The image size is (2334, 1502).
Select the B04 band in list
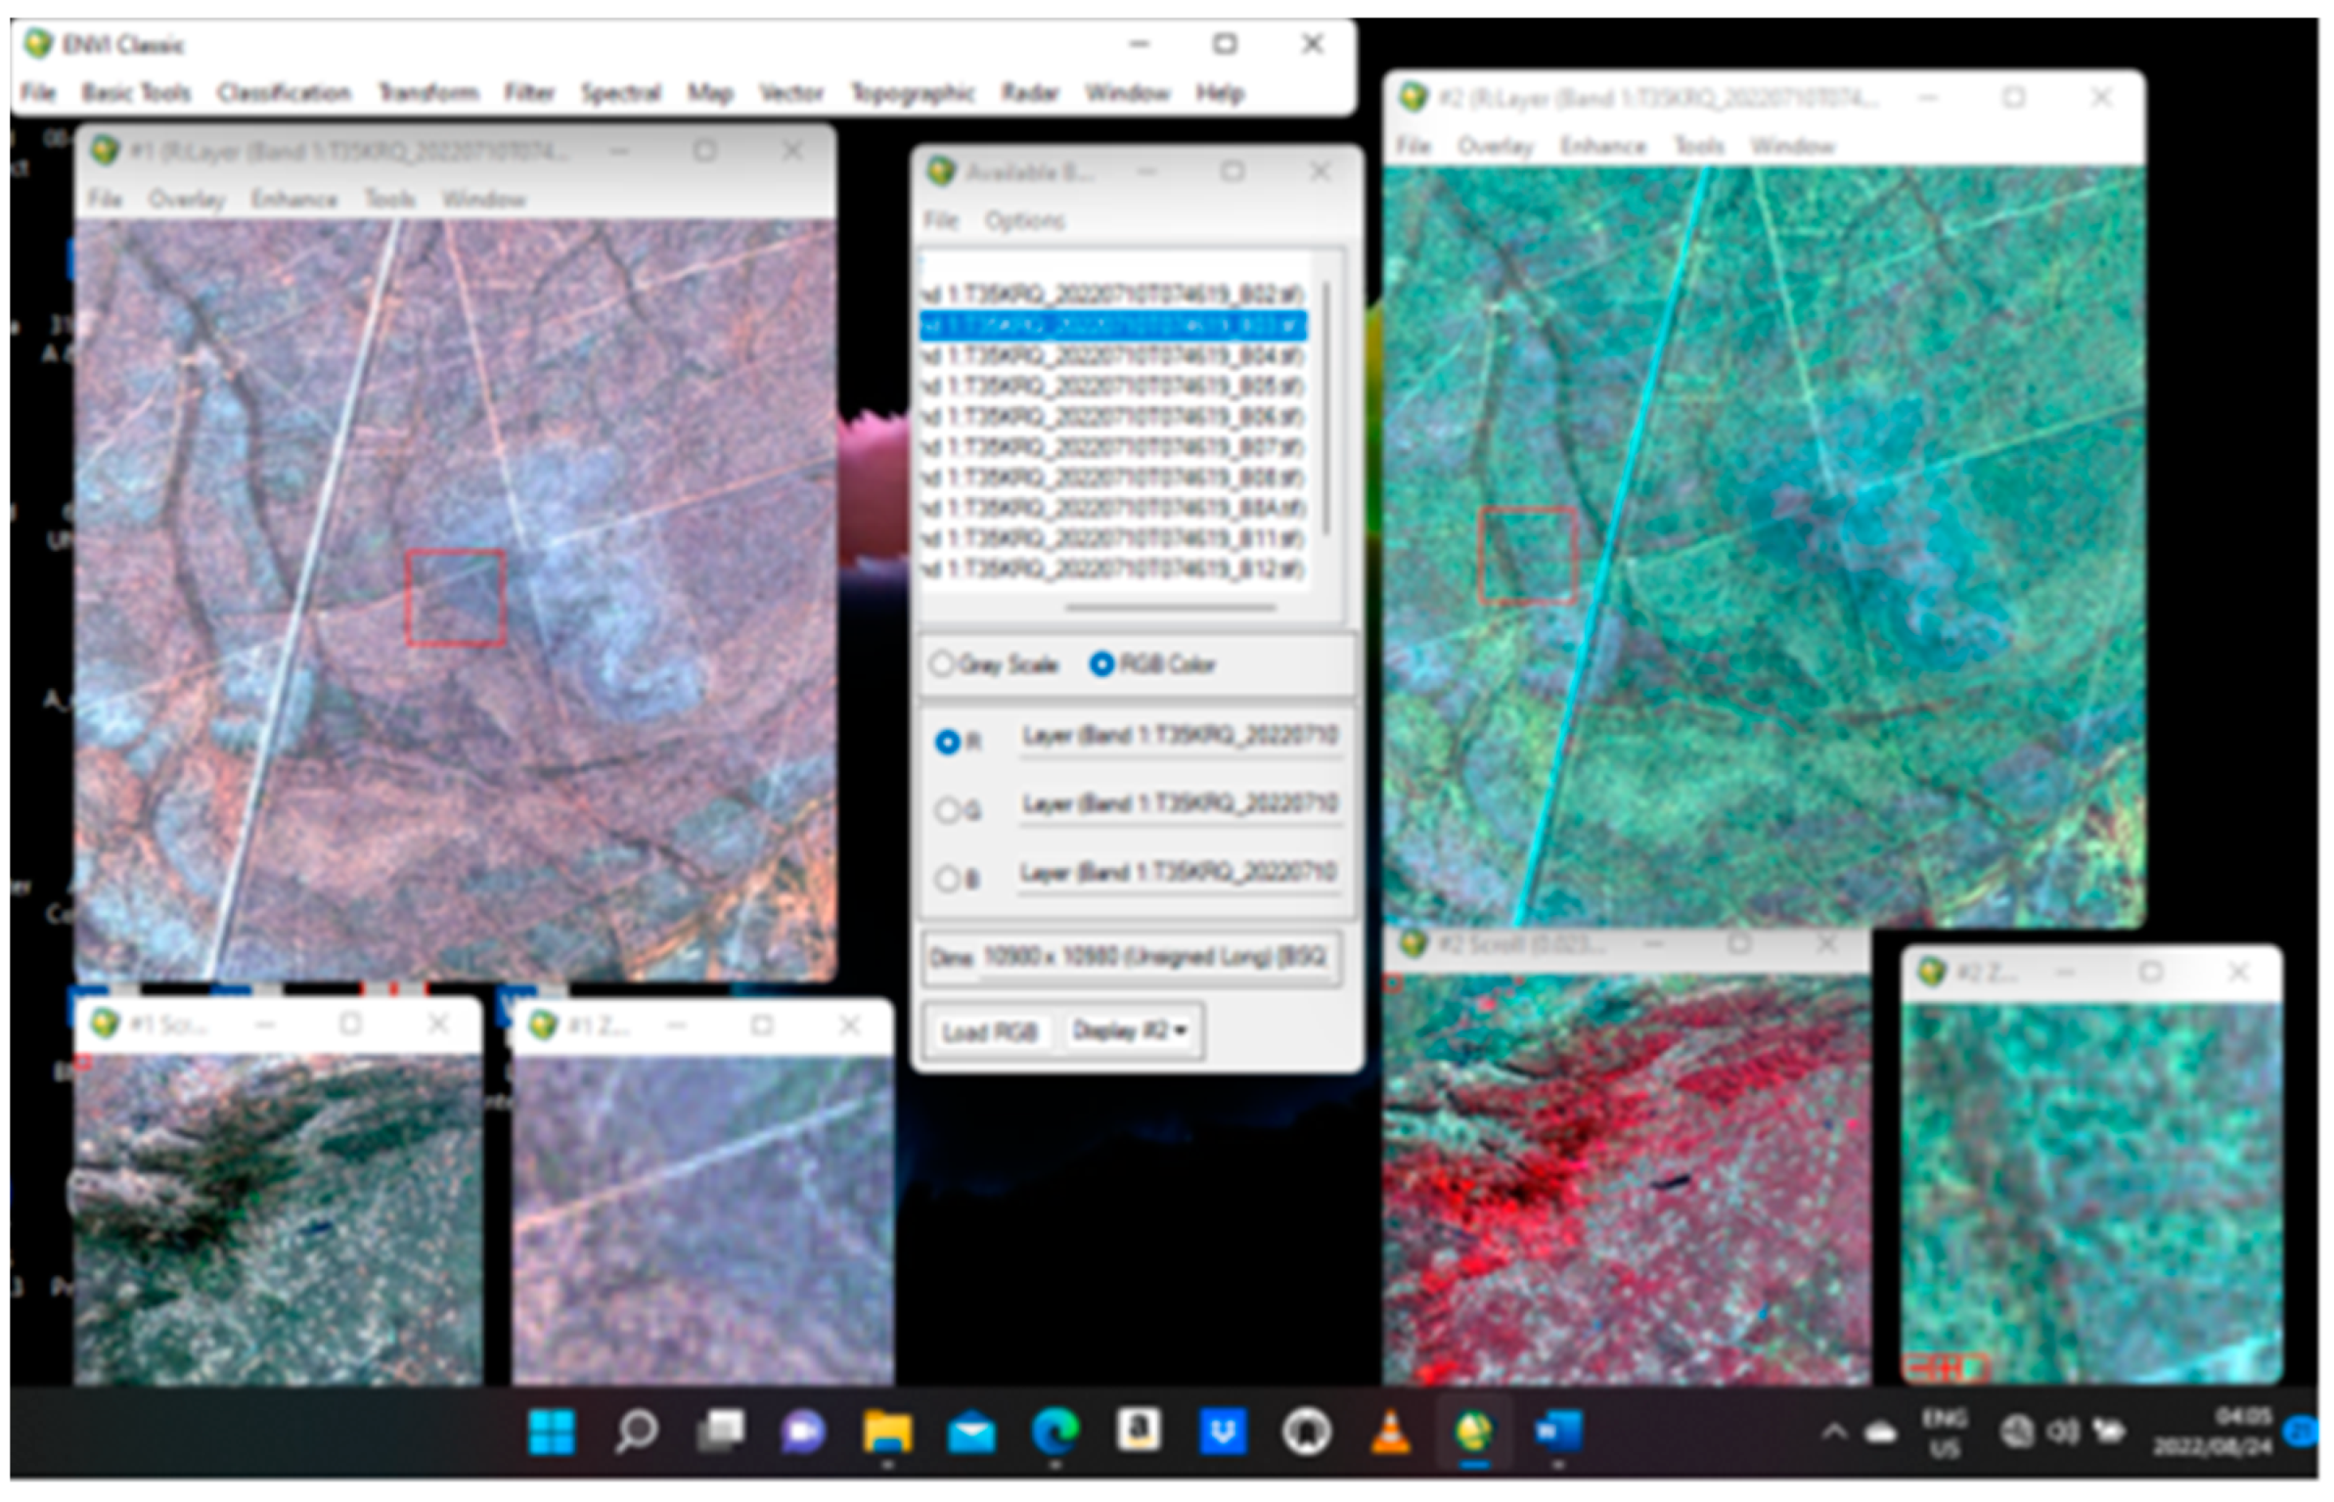pyautogui.click(x=1113, y=355)
